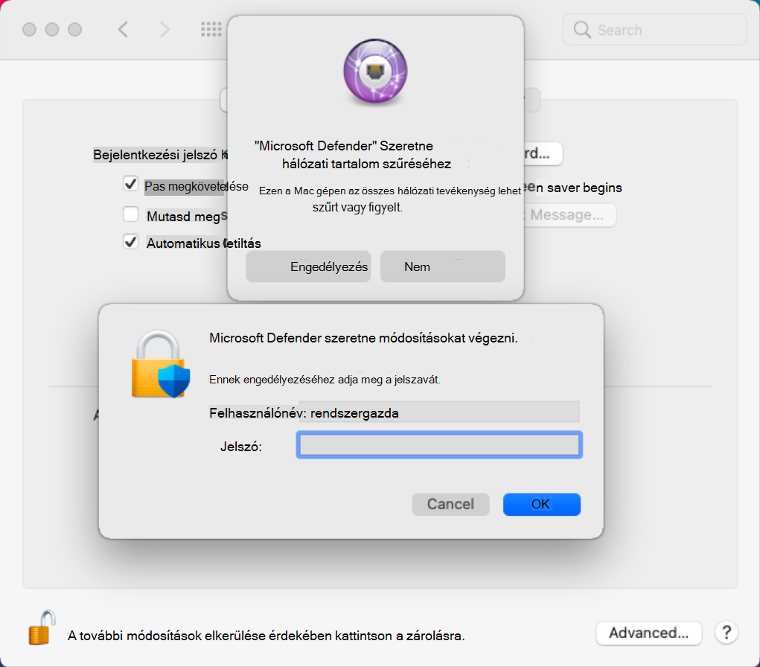Click the purple network filter icon
Viewport: 760px width, 667px height.
[375, 71]
